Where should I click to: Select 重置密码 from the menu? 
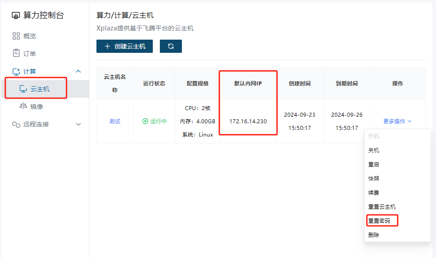[x=379, y=221]
